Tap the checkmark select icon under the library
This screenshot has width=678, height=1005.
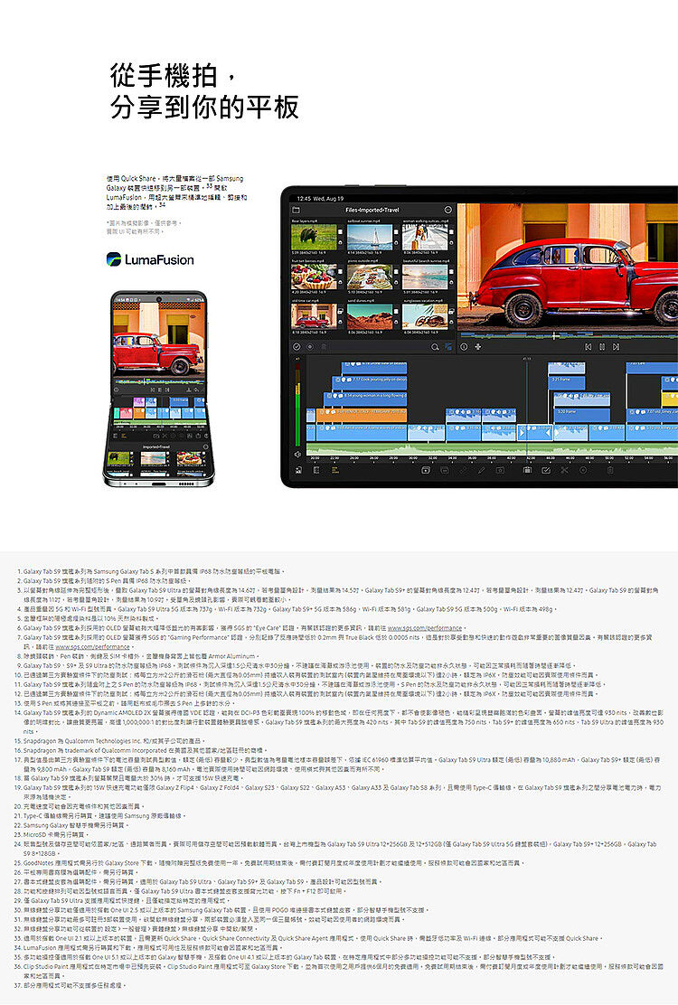(x=297, y=347)
